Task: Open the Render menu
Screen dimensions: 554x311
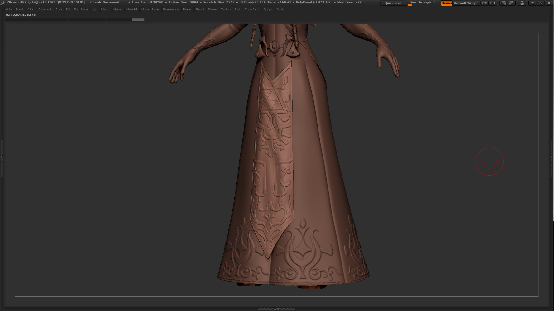Action: (187, 10)
